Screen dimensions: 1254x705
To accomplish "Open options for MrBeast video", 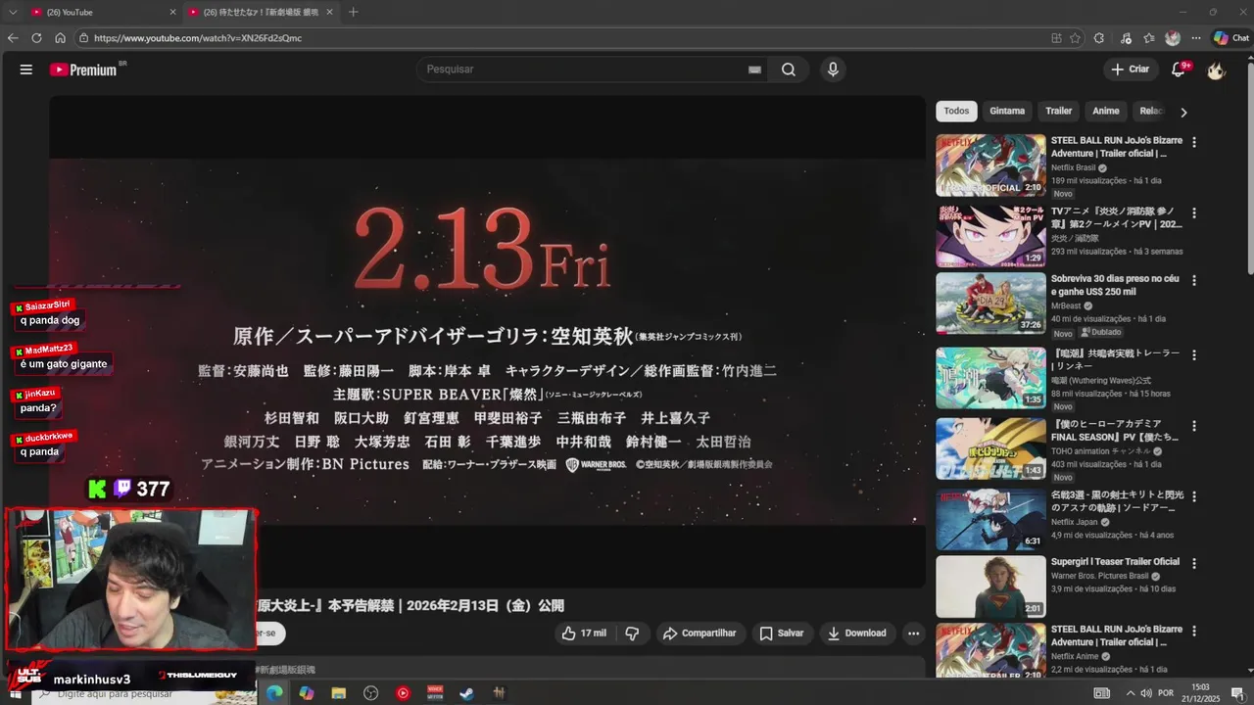I will 1193,280.
